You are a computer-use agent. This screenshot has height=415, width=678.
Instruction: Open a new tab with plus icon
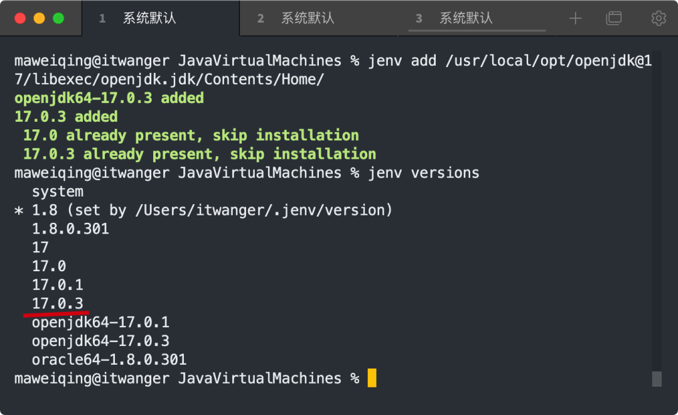coord(575,18)
